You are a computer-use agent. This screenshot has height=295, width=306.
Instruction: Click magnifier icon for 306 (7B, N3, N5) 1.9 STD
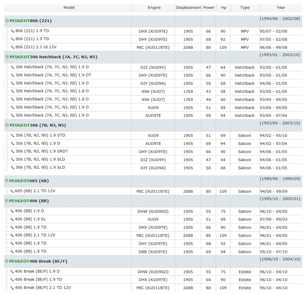point(12,136)
